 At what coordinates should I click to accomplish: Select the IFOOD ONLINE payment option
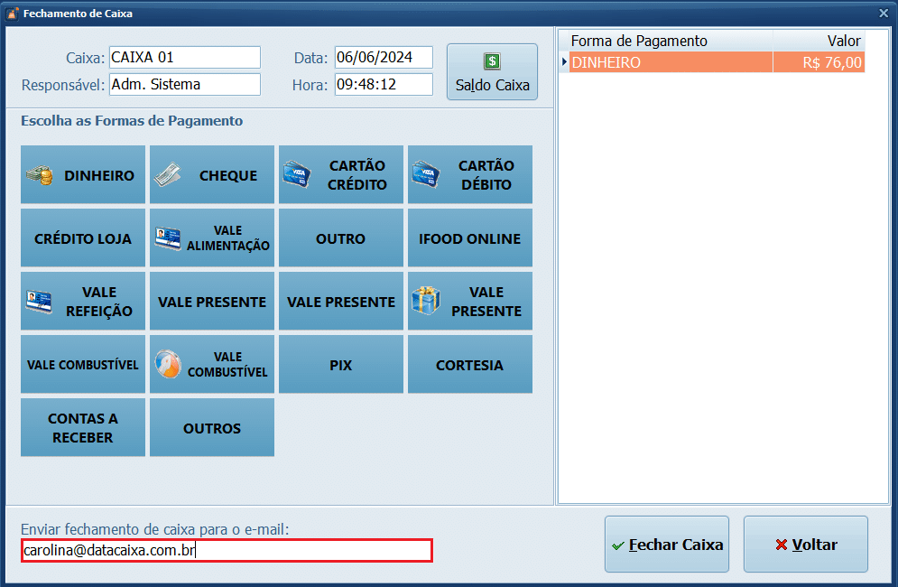point(469,238)
